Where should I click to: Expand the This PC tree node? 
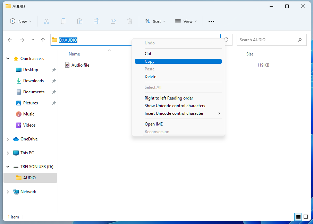[x=8, y=153]
